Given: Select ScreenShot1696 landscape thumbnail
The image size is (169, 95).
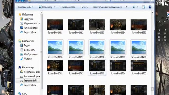Looking at the screenshot, I should 55,47.
